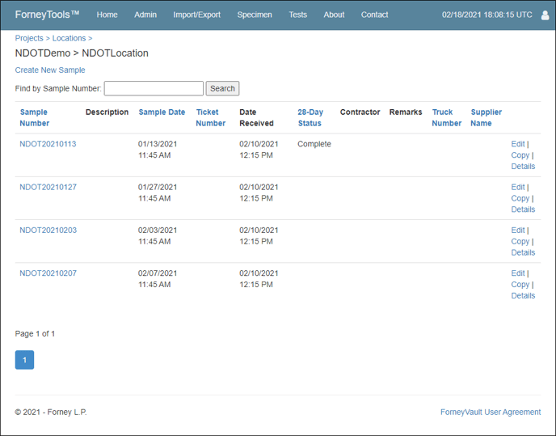Click the Page 1 of 1 text
556x436 pixels.
point(35,334)
